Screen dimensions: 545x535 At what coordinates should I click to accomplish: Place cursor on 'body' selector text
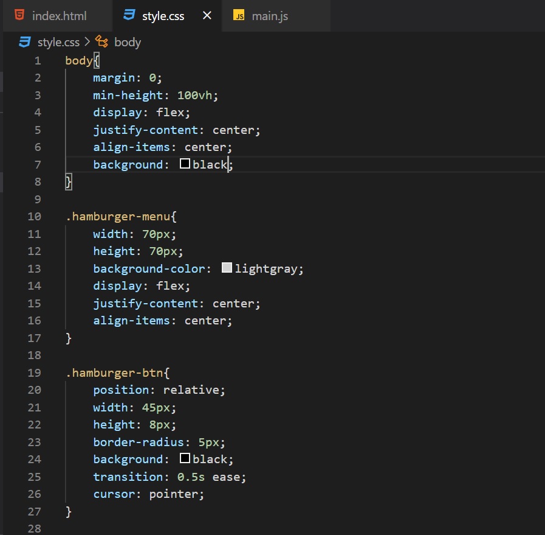(79, 61)
